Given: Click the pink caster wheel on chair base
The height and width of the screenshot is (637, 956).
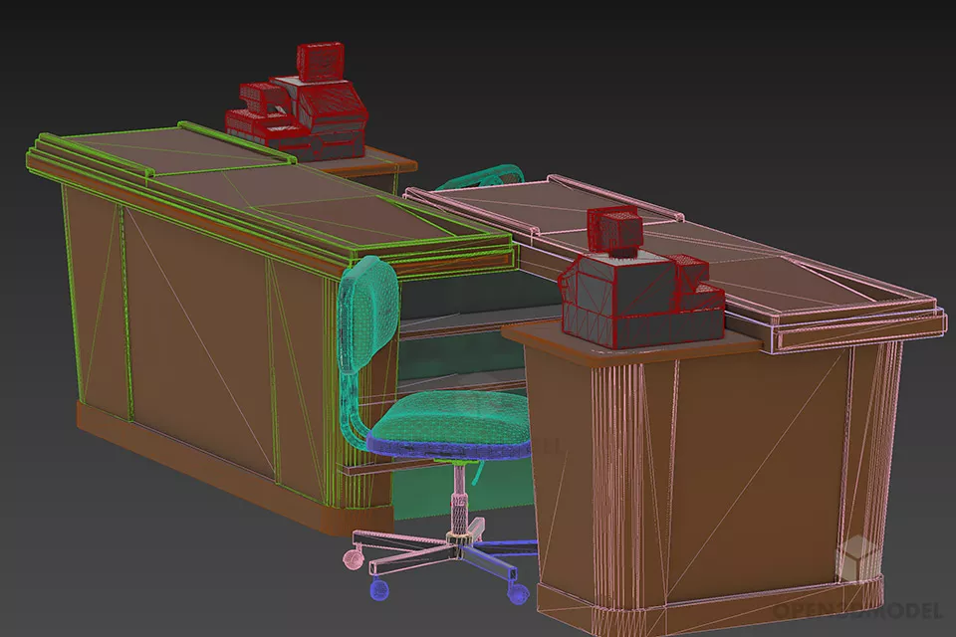Looking at the screenshot, I should [352, 559].
